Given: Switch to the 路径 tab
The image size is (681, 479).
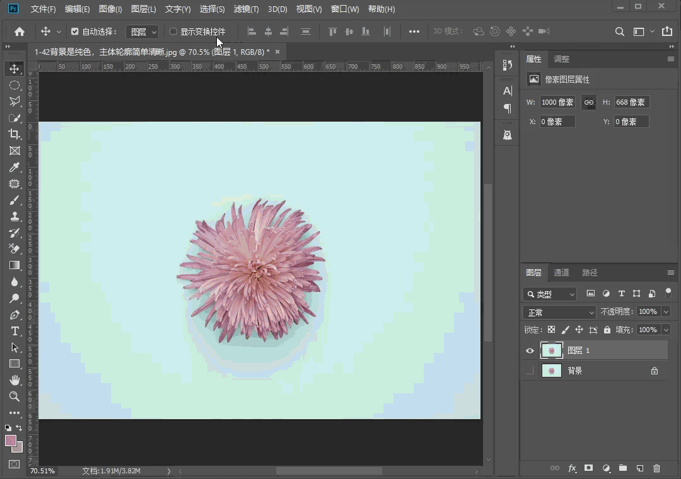Looking at the screenshot, I should pos(590,273).
